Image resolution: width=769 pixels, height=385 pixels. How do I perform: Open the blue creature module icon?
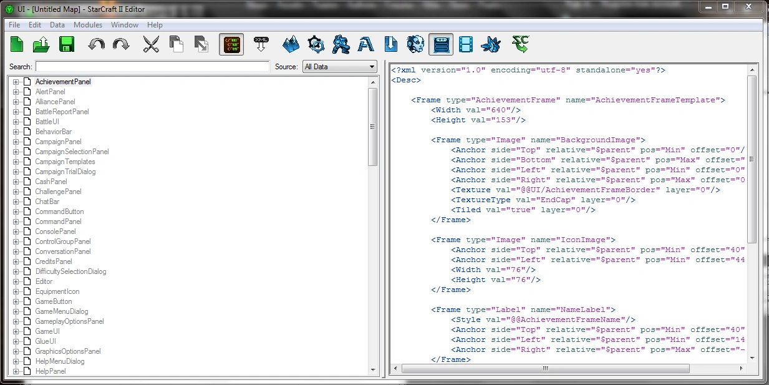[491, 44]
